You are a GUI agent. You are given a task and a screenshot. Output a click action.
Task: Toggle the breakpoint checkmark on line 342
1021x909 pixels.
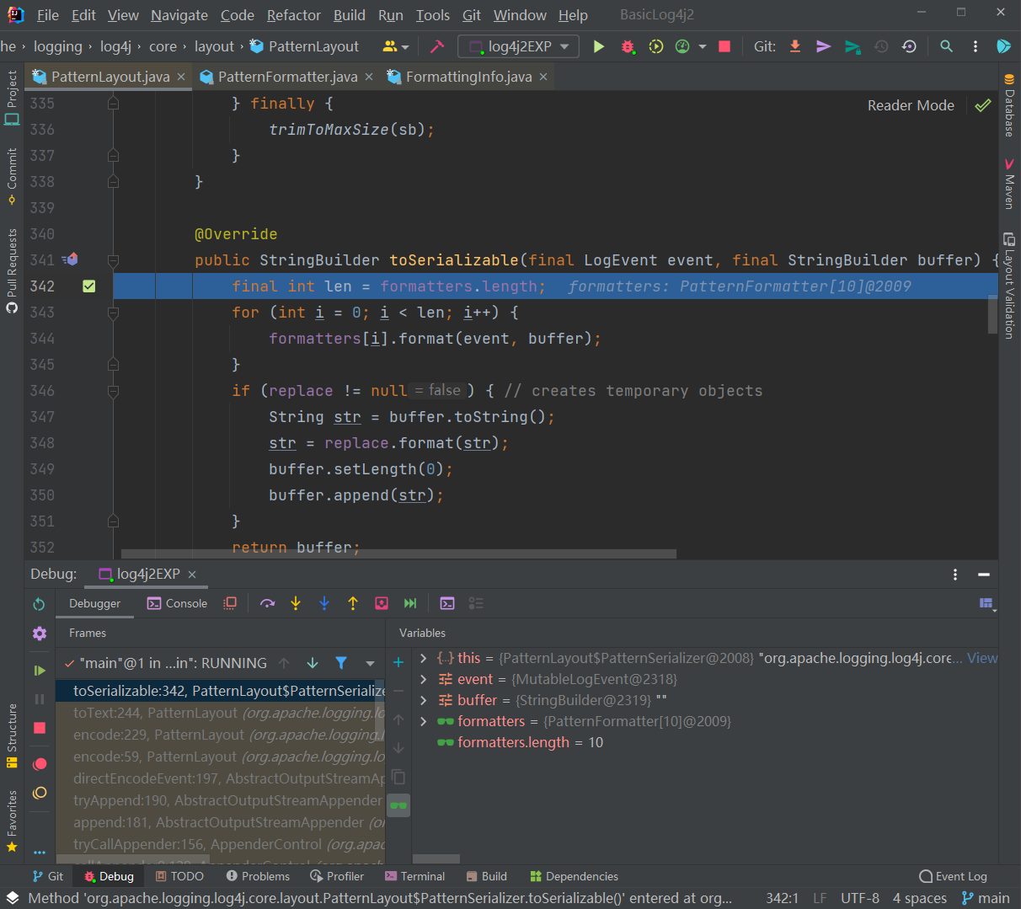pos(89,286)
